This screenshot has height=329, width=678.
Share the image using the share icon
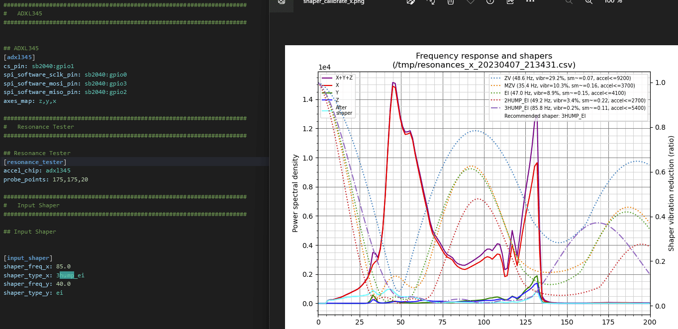click(510, 1)
